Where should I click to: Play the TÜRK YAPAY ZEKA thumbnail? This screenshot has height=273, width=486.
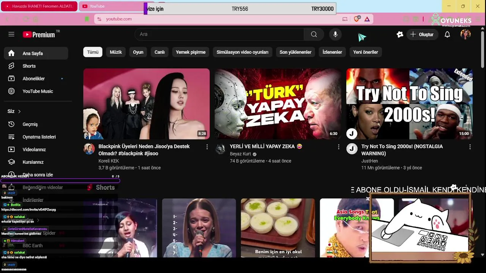pyautogui.click(x=278, y=104)
